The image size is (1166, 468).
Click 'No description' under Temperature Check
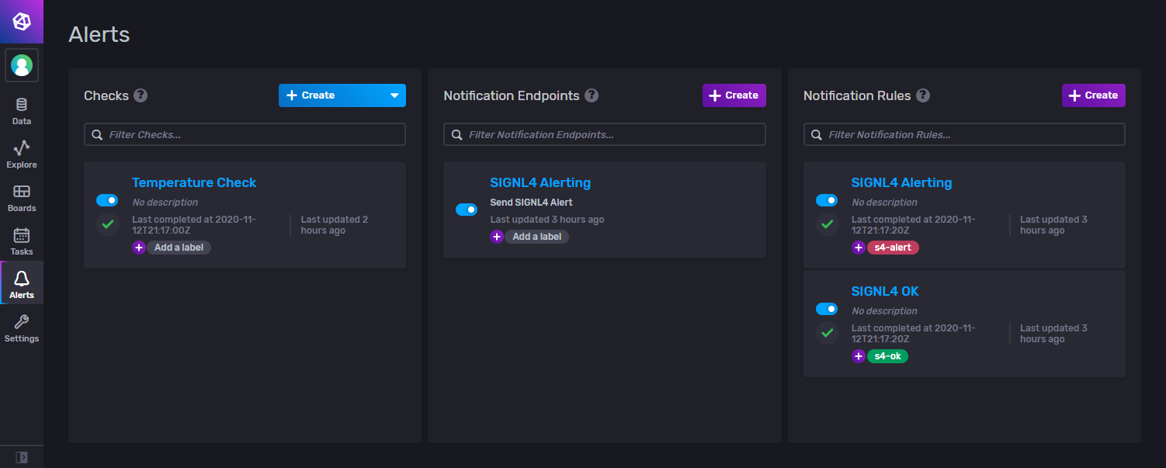165,203
